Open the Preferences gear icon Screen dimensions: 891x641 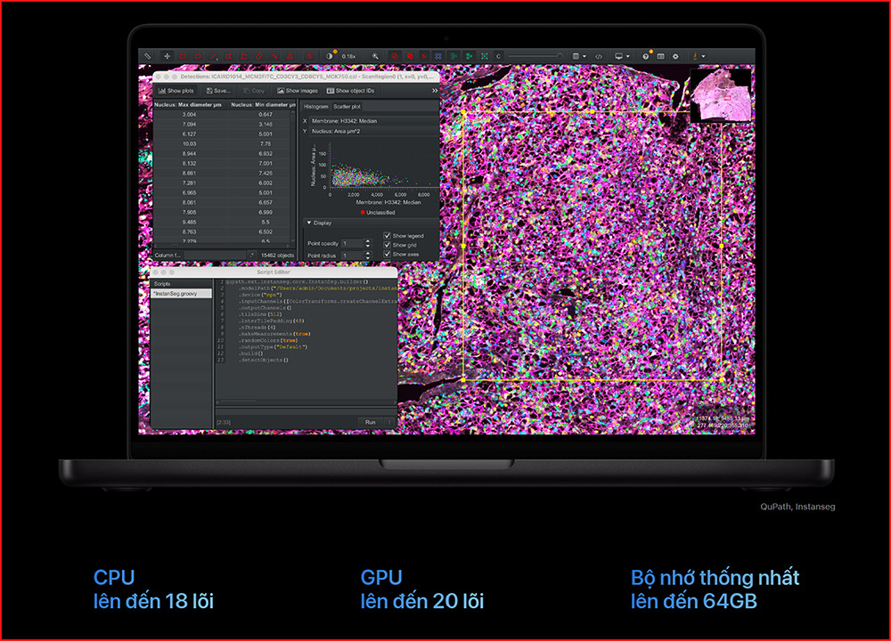point(674,56)
